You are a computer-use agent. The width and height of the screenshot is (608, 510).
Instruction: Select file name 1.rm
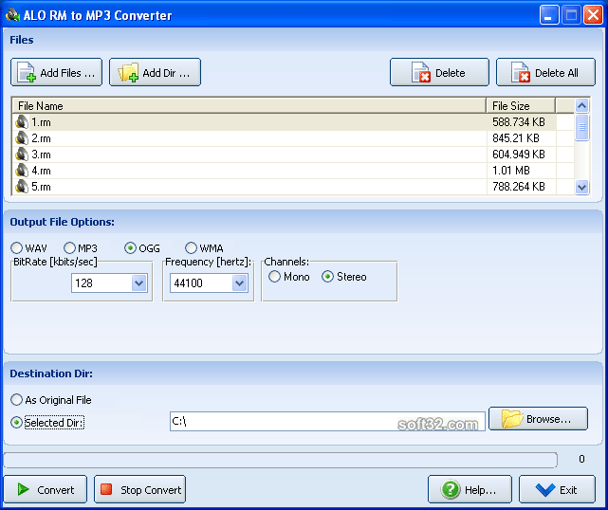(x=41, y=122)
